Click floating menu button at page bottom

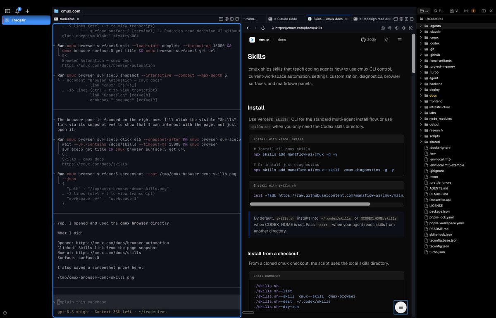click(x=401, y=307)
